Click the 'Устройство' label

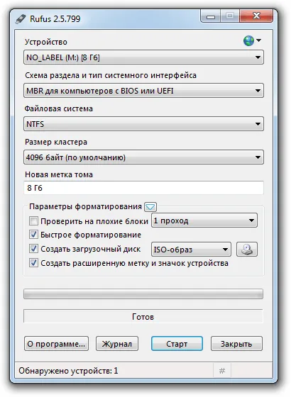(46, 42)
